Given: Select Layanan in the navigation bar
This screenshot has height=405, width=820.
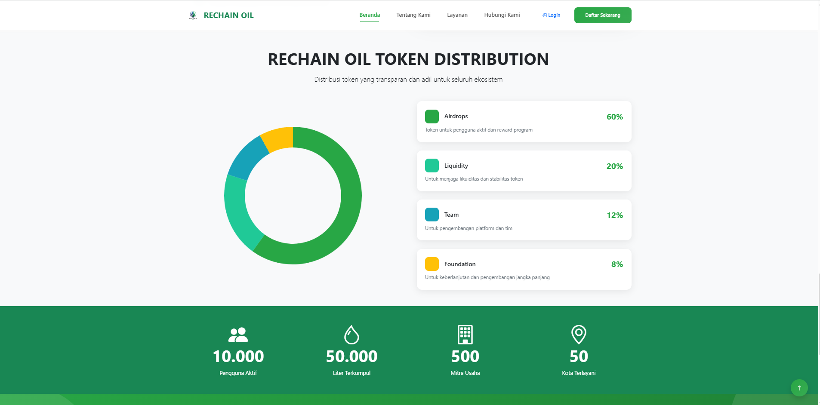Looking at the screenshot, I should [457, 15].
